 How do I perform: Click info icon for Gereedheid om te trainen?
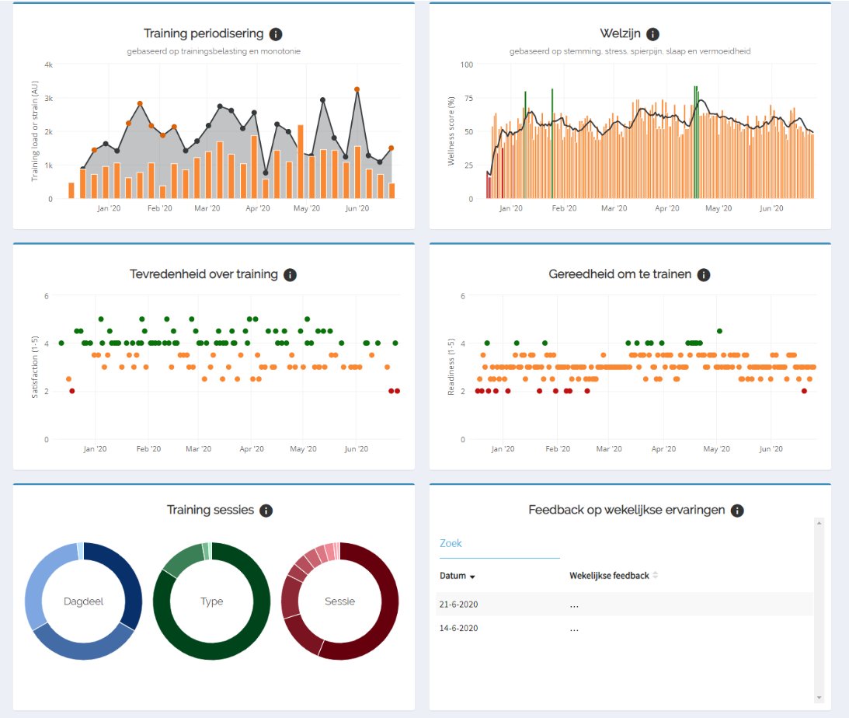tap(703, 275)
